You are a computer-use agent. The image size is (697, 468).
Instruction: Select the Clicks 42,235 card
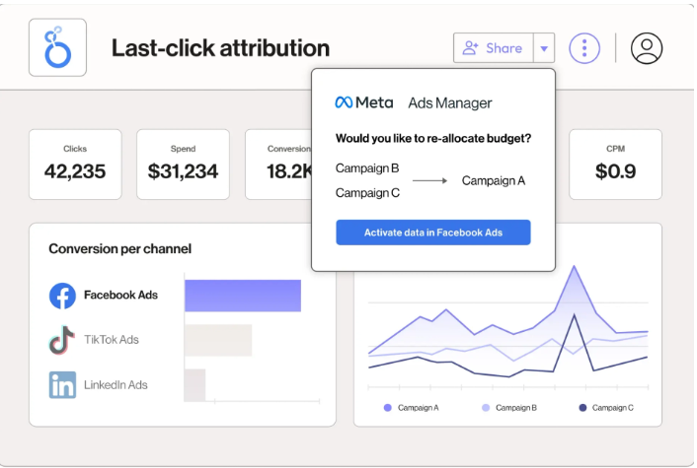75,165
